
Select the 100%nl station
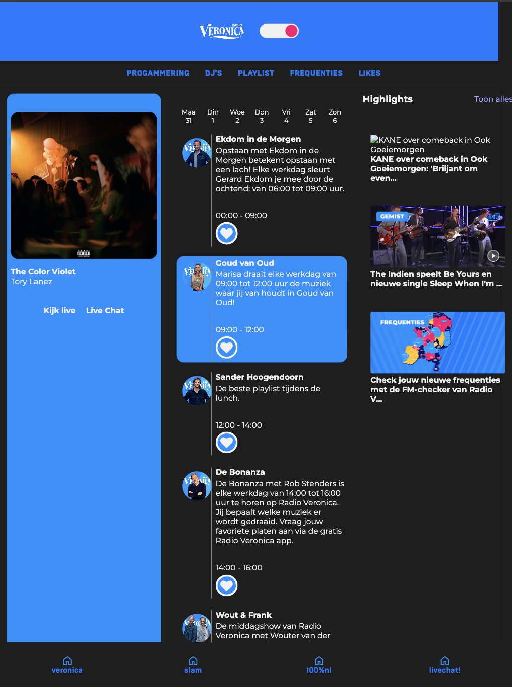tap(319, 665)
